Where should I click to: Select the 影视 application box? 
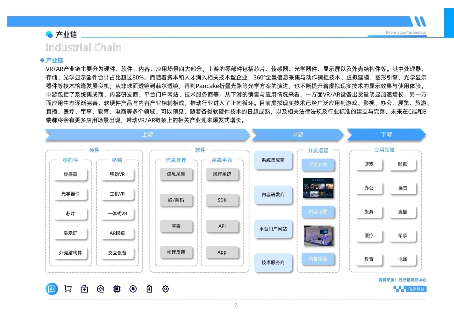tap(402, 164)
